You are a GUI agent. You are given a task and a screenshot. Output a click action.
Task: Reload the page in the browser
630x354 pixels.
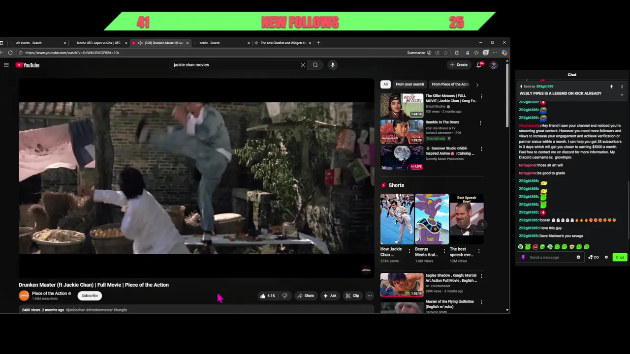pos(10,53)
